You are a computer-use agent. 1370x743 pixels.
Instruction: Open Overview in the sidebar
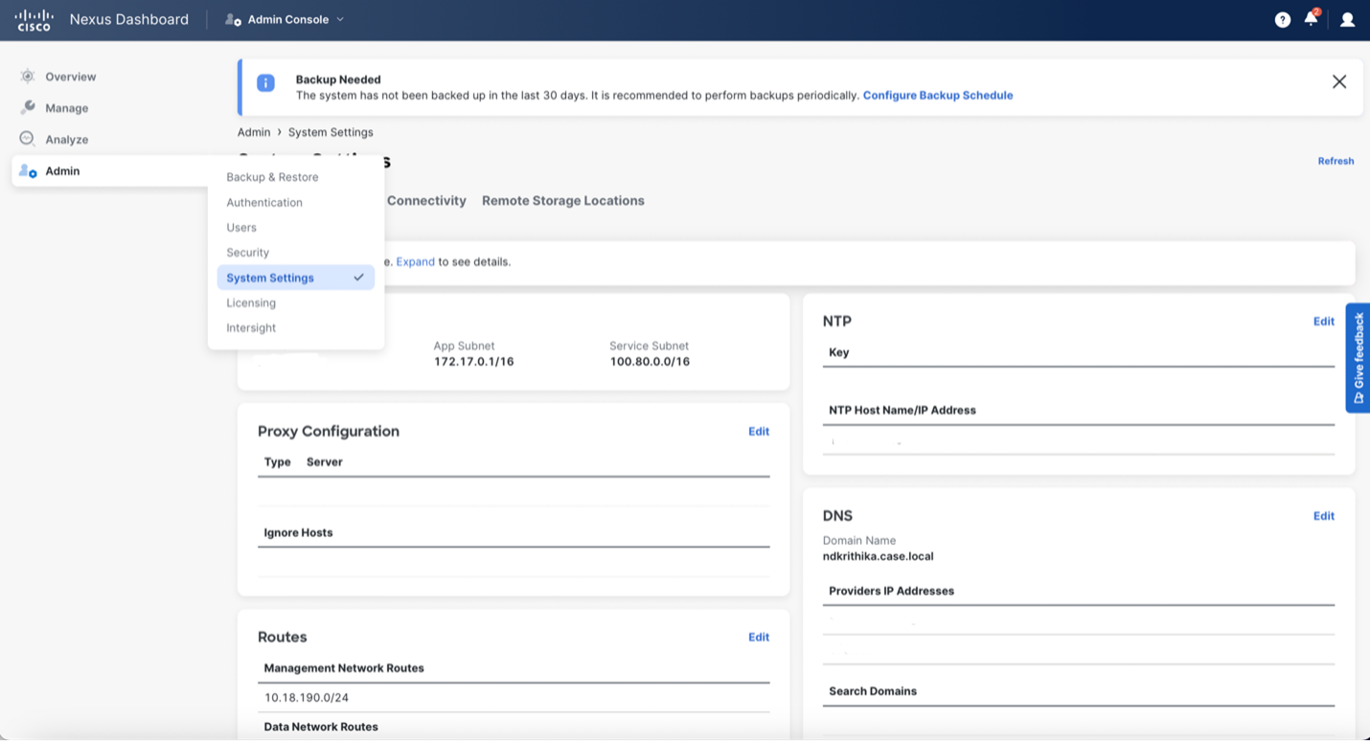(x=71, y=77)
